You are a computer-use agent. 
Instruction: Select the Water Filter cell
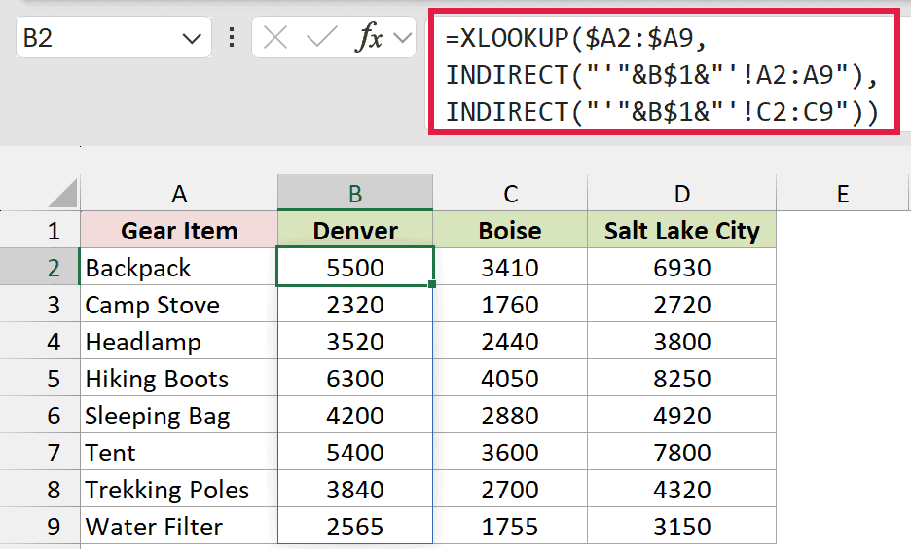(x=179, y=527)
